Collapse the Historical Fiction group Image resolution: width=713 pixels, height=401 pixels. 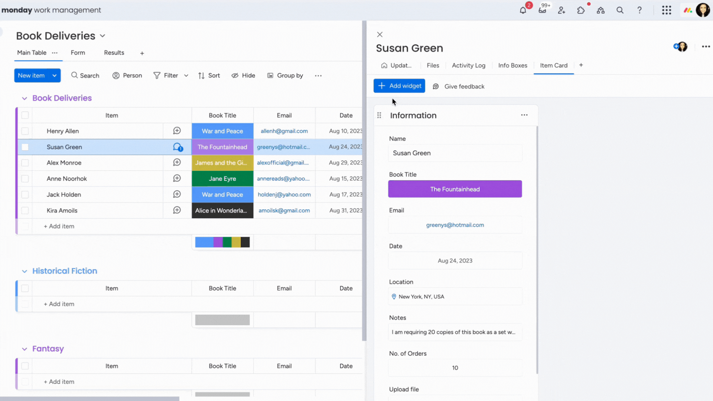coord(25,271)
